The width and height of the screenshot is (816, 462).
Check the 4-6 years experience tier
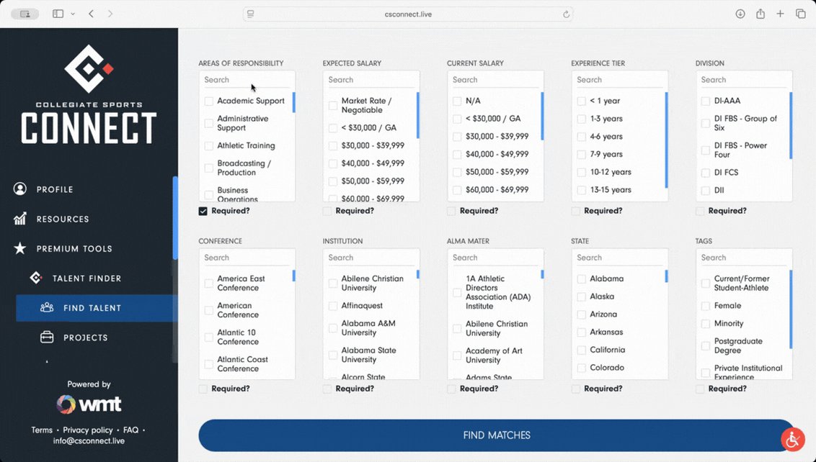point(581,137)
